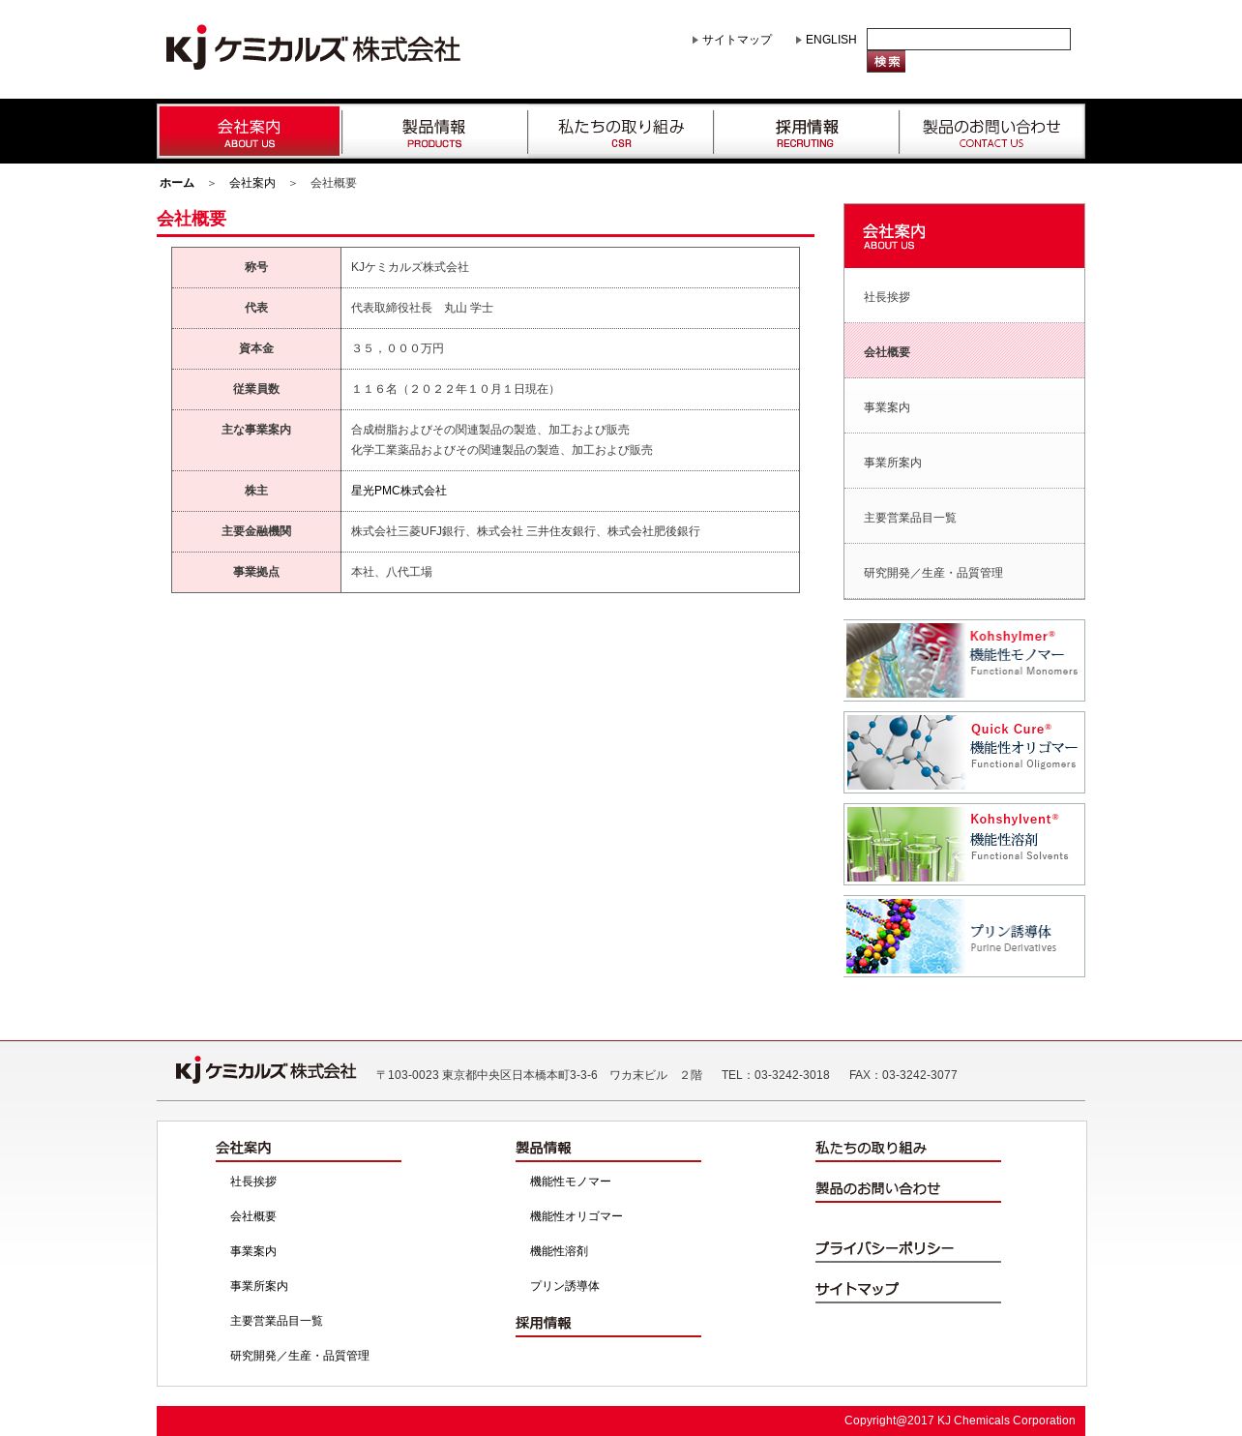Click table value ３５，０００万円

398,348
